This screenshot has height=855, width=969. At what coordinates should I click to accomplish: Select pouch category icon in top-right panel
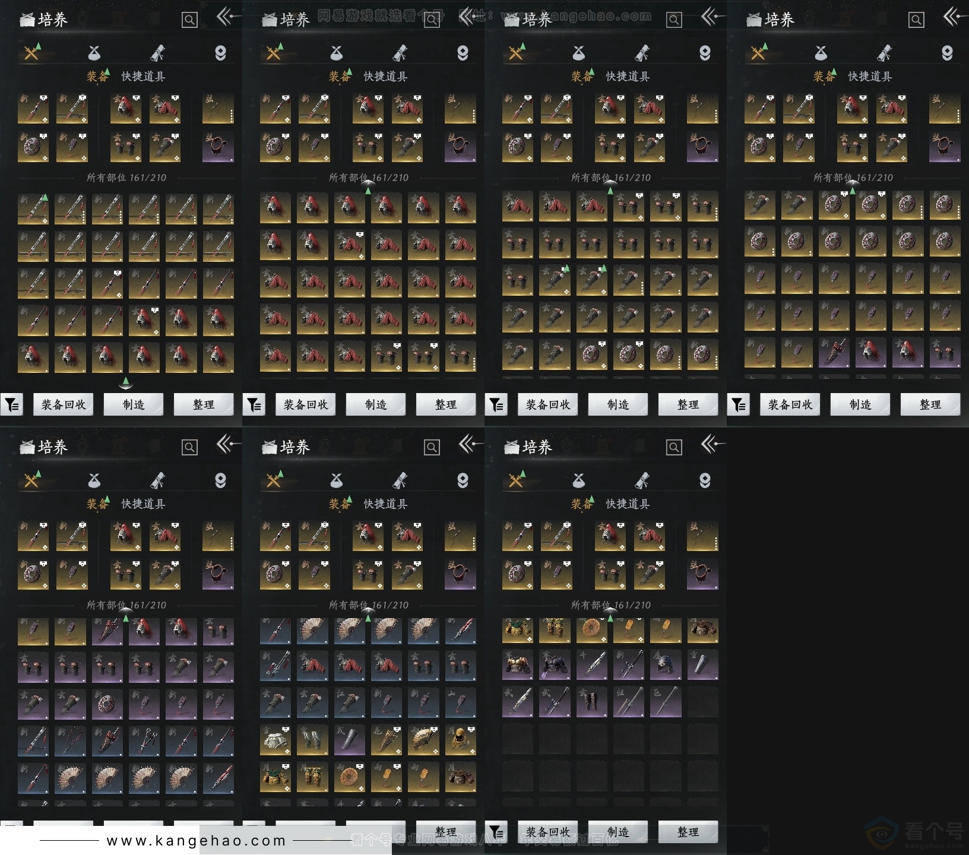[x=821, y=53]
